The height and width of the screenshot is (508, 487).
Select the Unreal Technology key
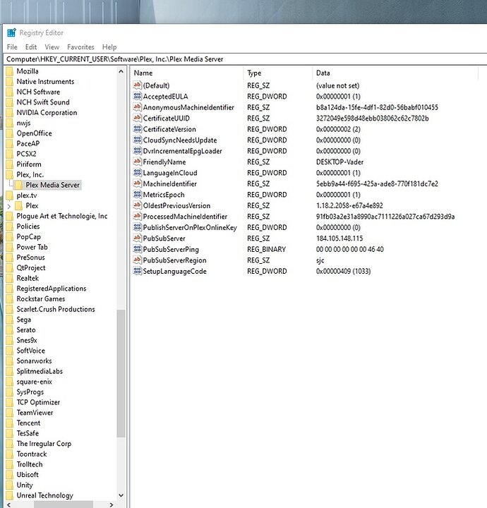pyautogui.click(x=45, y=495)
